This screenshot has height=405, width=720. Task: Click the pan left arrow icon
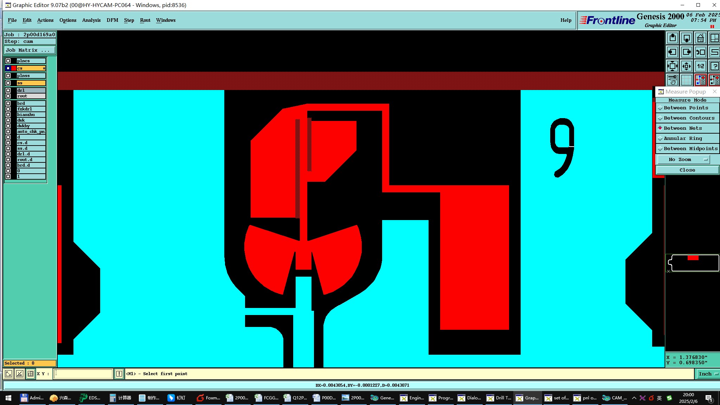tap(672, 52)
